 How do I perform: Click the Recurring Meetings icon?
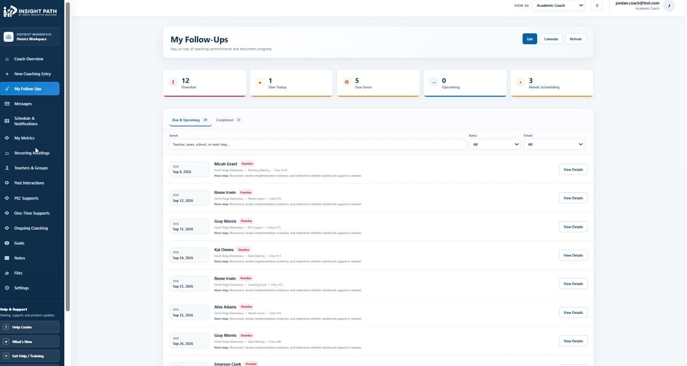[7, 153]
